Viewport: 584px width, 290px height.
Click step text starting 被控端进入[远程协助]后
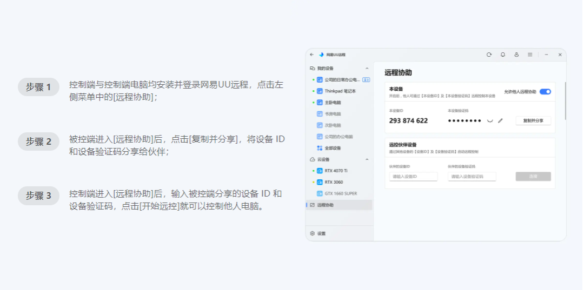click(177, 145)
